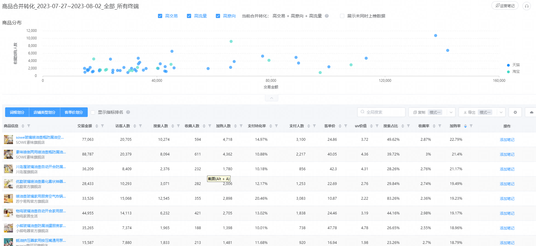
Task: Click filter icon for 加购率 column
Action: point(471,126)
